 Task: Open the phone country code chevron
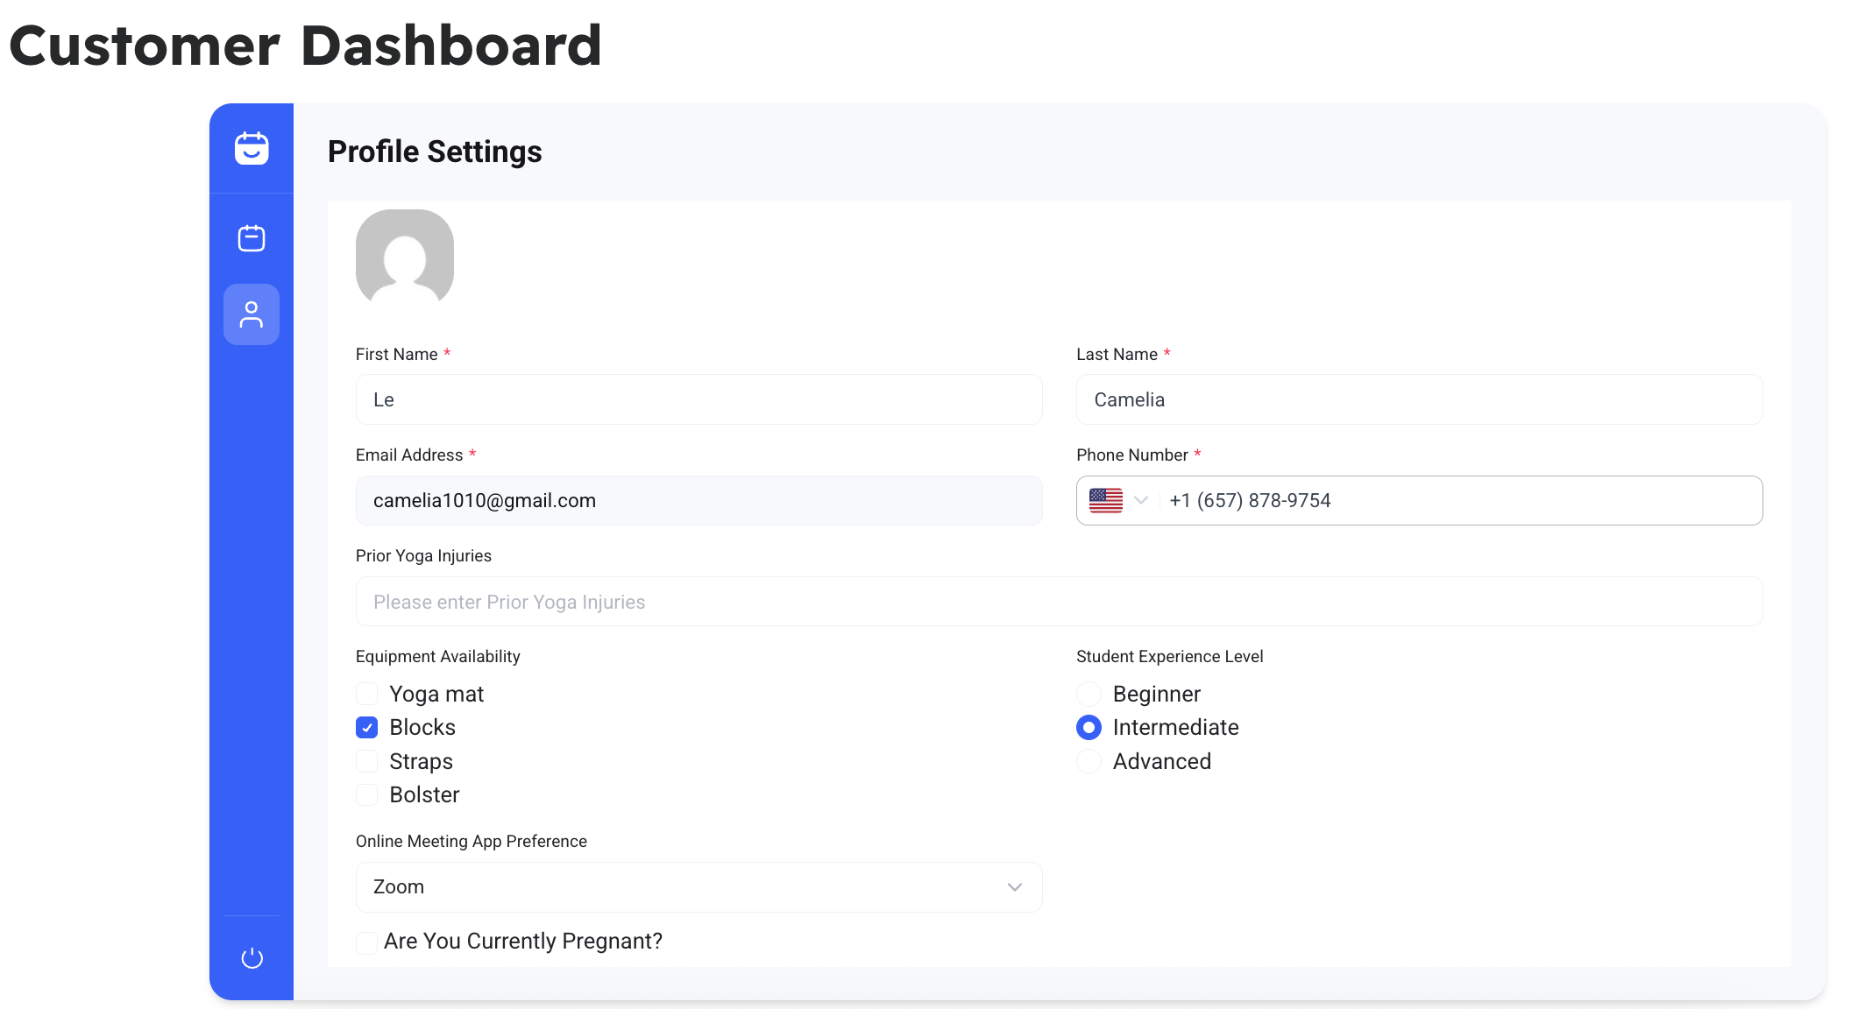coord(1141,500)
